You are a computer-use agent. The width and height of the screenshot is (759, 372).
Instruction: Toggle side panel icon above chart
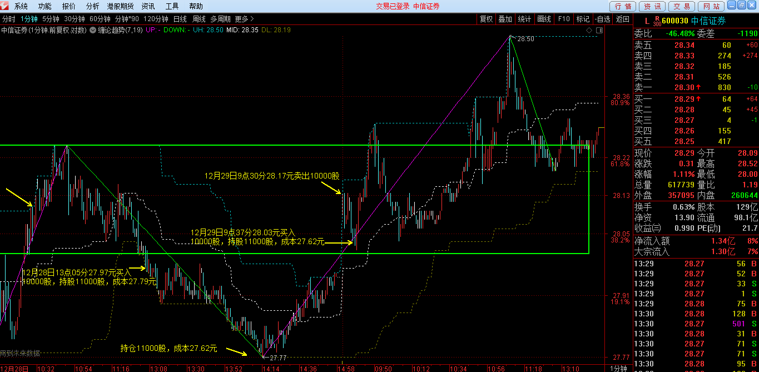pyautogui.click(x=599, y=30)
